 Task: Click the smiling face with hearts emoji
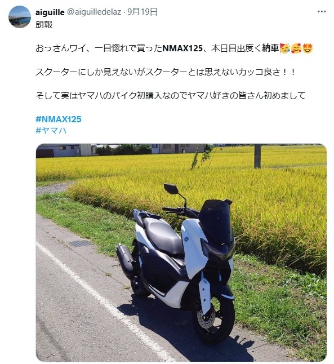(296, 48)
